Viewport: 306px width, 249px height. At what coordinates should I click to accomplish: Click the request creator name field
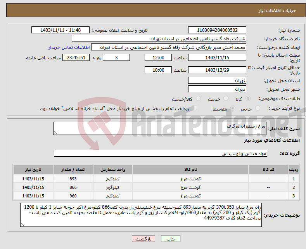[169, 47]
